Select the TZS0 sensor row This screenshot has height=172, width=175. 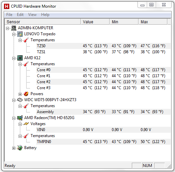click(103, 46)
